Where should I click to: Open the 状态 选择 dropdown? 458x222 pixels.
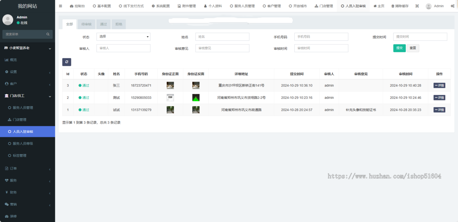click(x=123, y=37)
